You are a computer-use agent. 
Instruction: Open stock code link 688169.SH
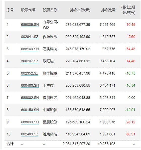click(x=30, y=49)
